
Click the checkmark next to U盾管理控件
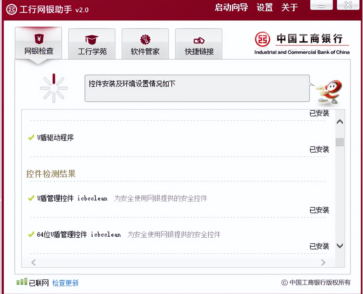[31, 198]
